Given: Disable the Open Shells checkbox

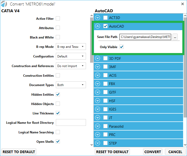Looking at the screenshot, I should (x=58, y=141).
